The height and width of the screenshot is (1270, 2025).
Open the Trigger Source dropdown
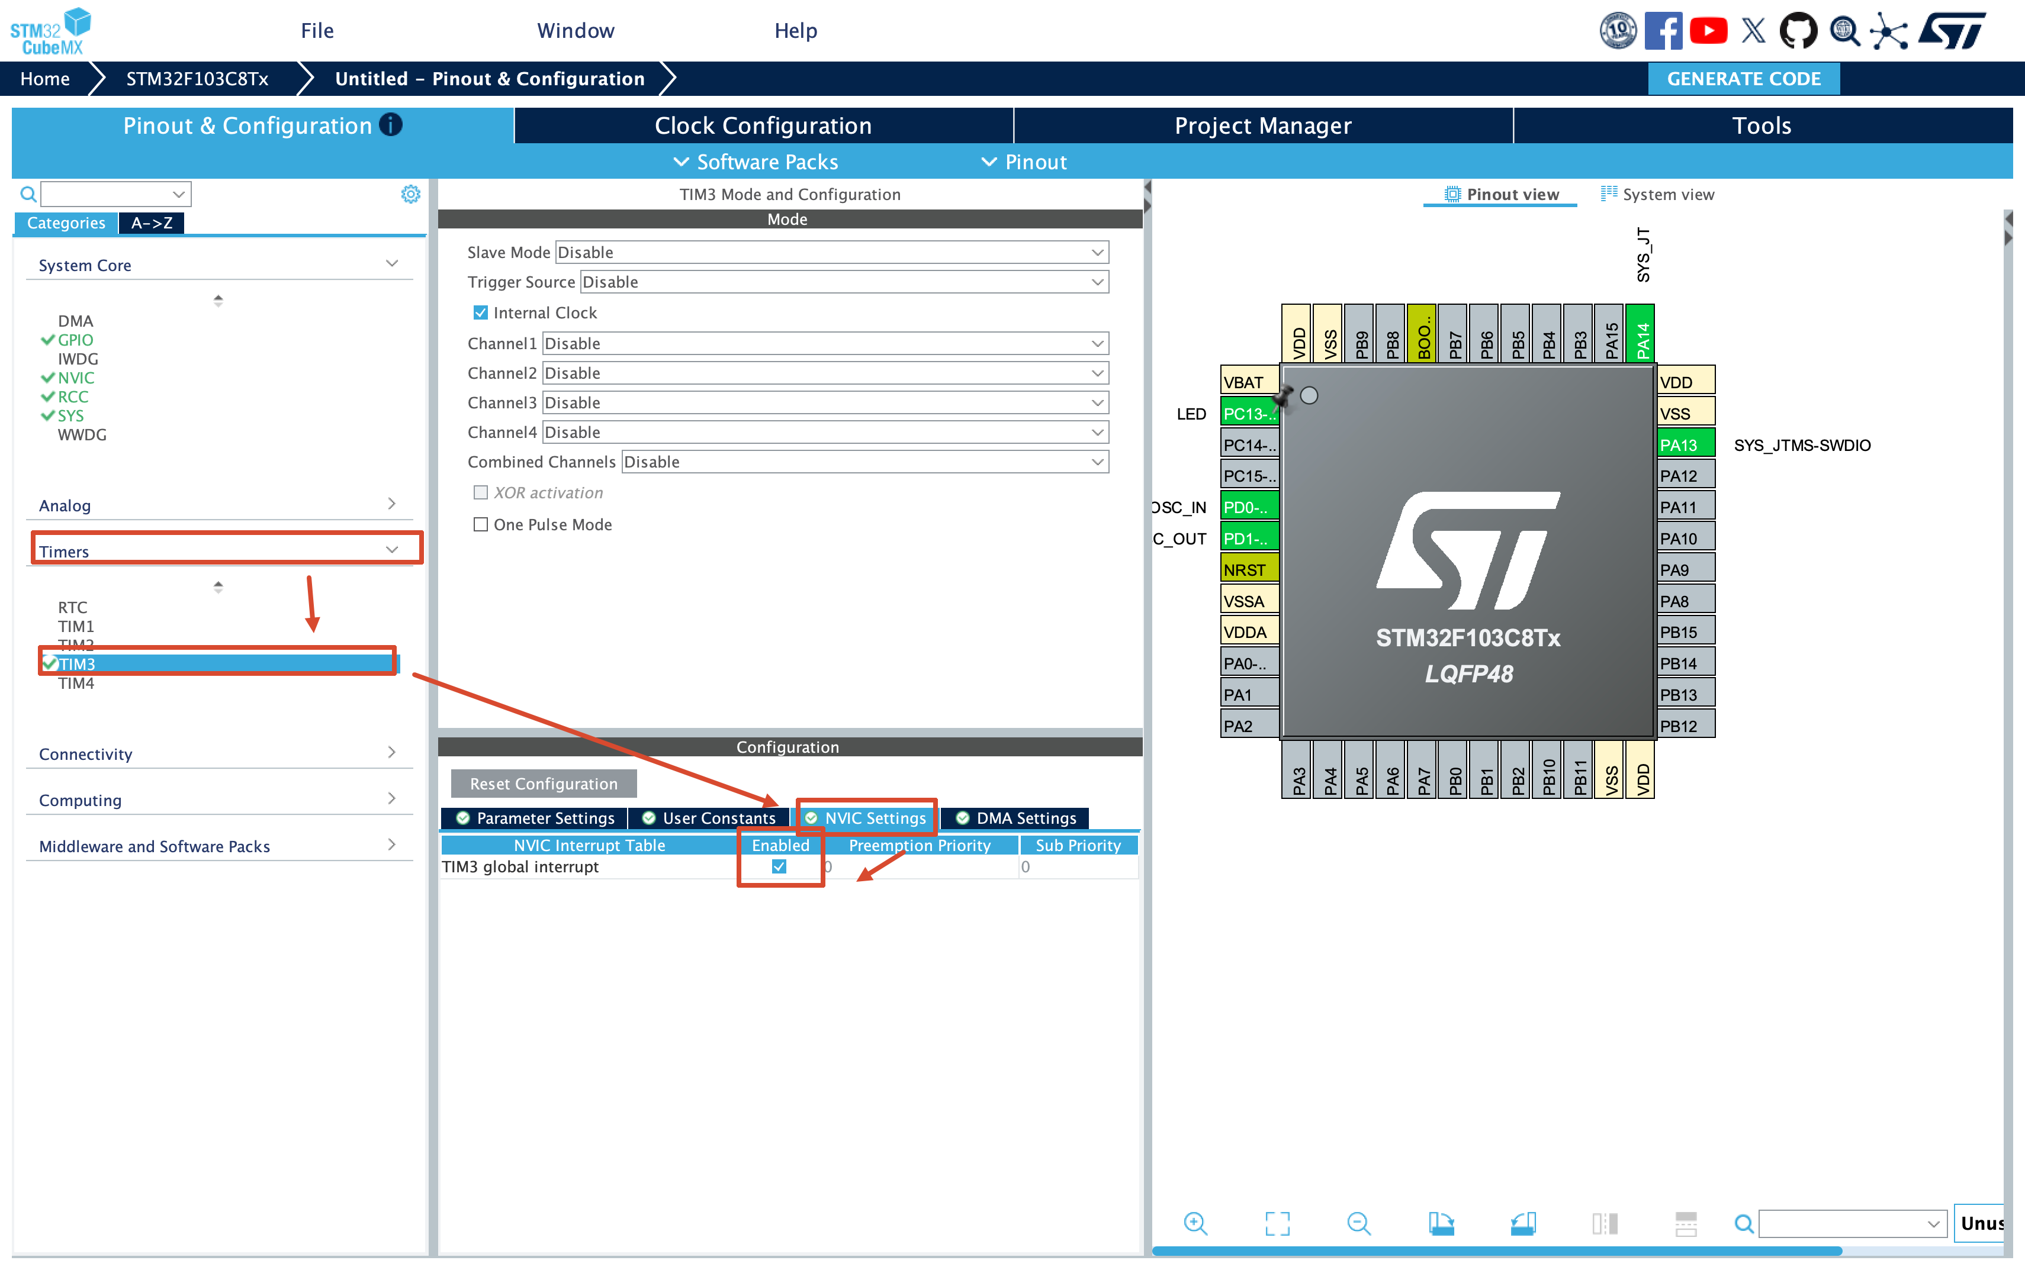(x=844, y=281)
